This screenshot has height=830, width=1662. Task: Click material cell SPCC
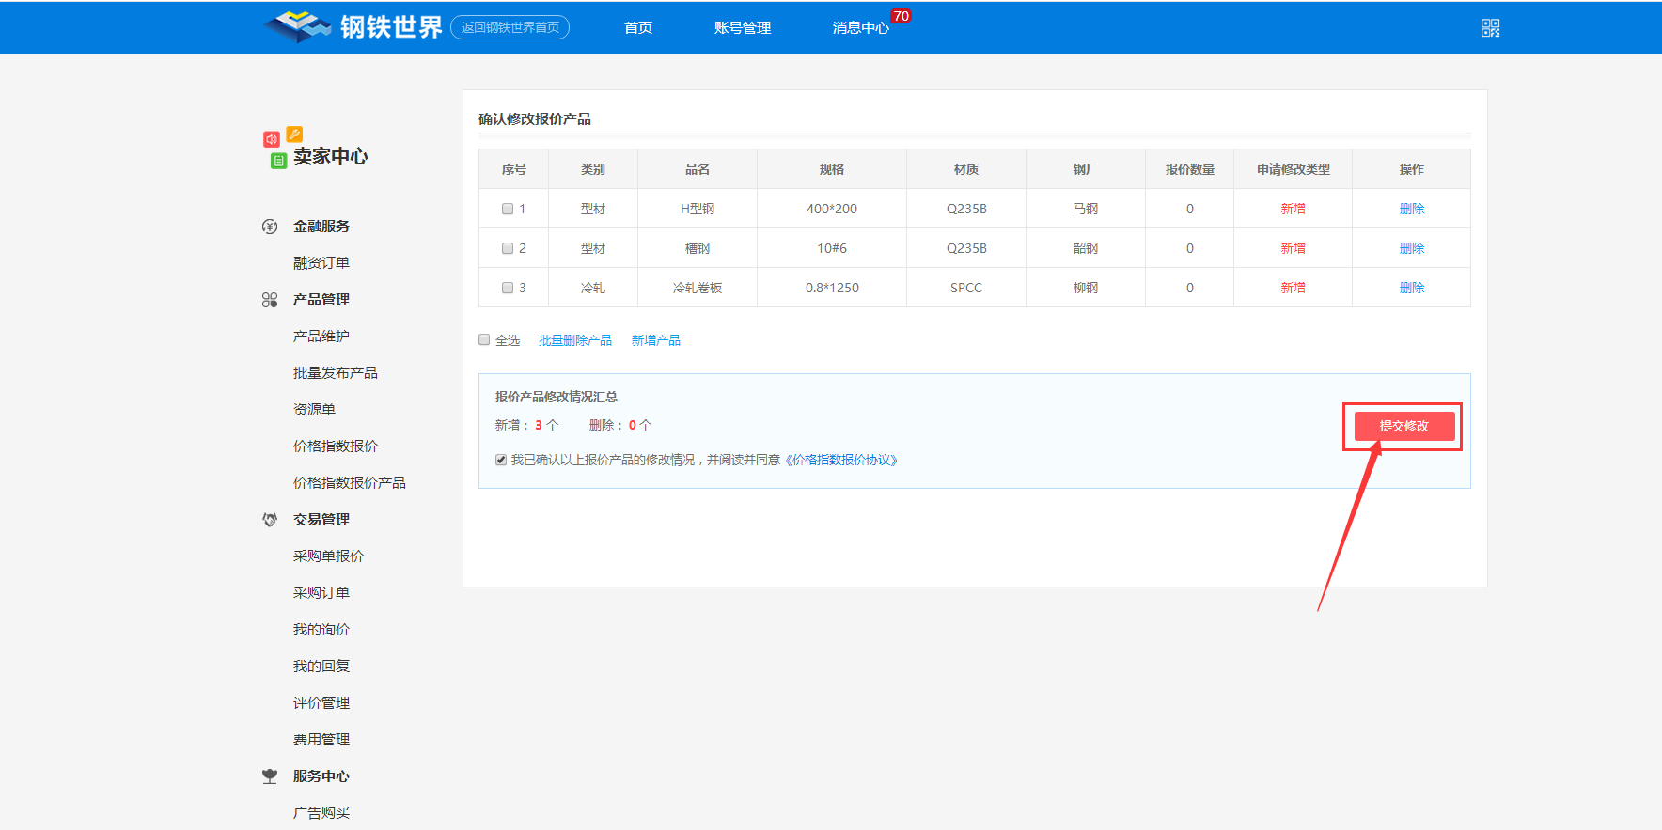coord(966,288)
